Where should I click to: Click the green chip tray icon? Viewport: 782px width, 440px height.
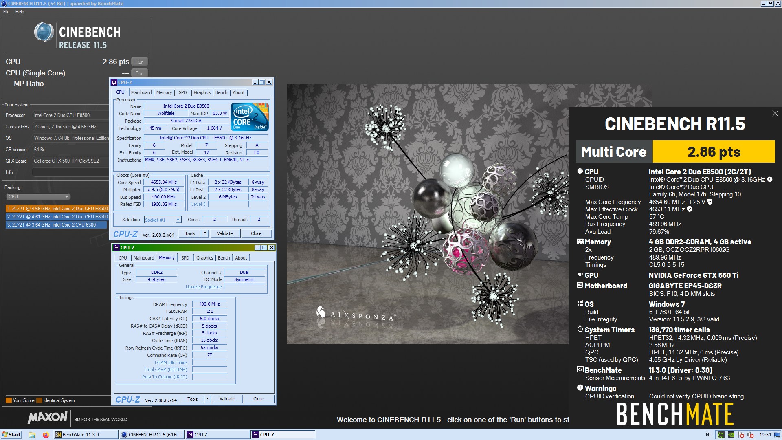point(721,435)
